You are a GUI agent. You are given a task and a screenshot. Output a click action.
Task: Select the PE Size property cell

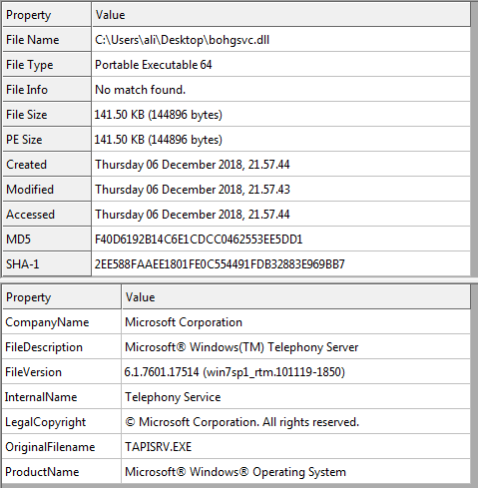pos(47,140)
